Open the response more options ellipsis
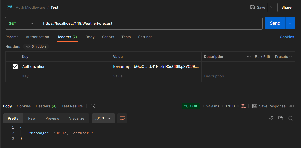This screenshot has width=301, height=148. 292,106
